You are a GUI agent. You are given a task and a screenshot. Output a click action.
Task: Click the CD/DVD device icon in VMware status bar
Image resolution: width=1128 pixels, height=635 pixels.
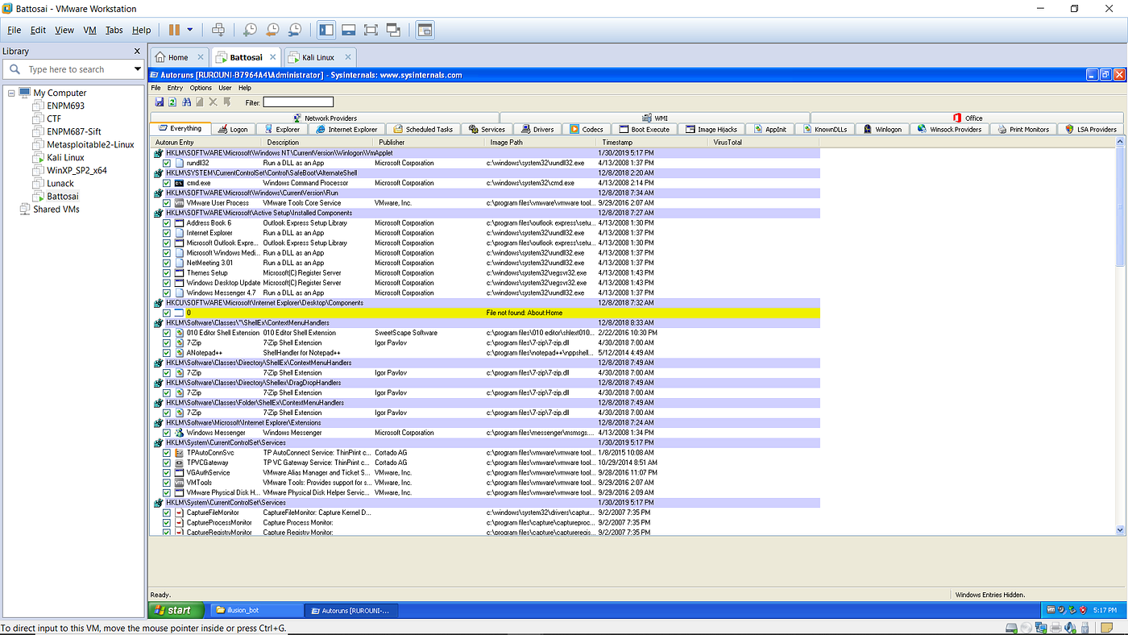tap(1026, 628)
